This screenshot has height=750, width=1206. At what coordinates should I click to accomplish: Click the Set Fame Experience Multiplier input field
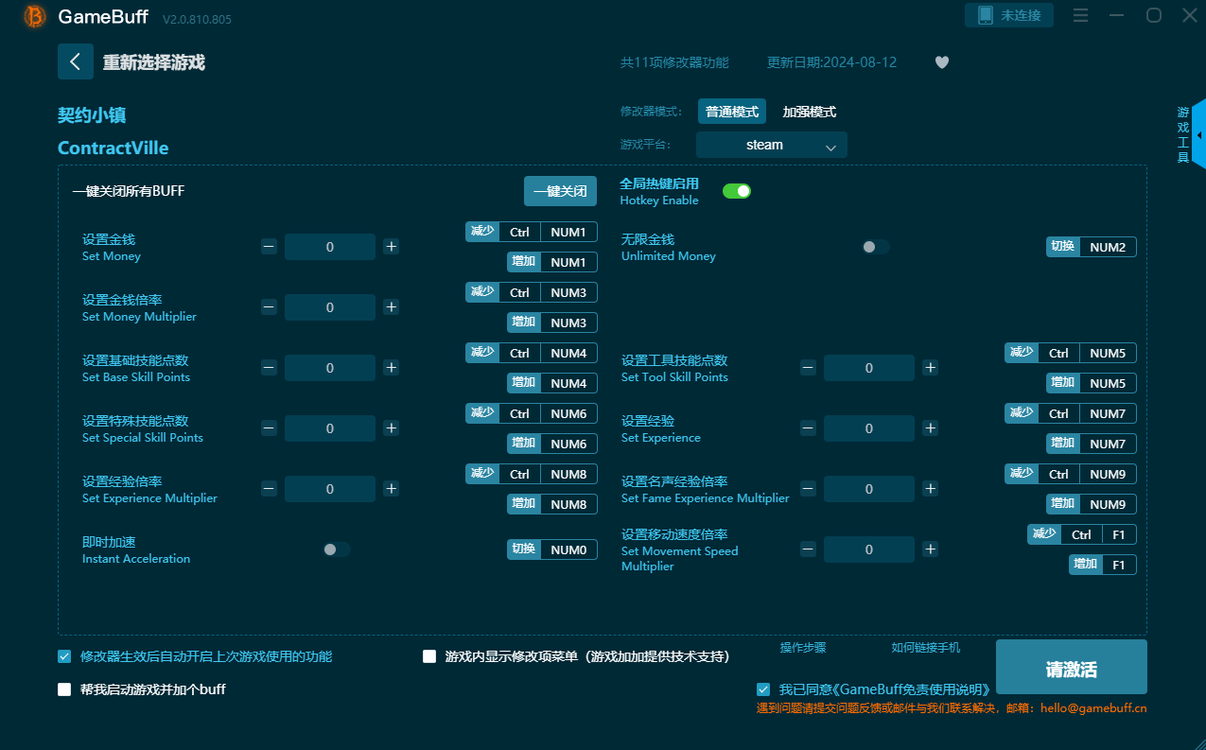point(869,489)
